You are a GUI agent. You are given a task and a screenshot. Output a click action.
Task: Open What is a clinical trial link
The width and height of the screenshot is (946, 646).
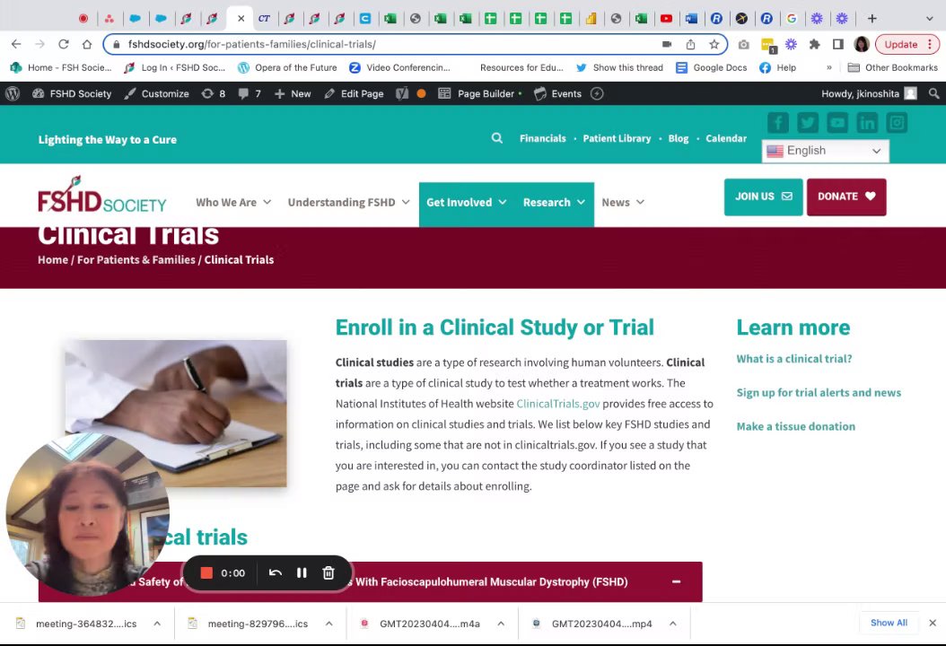point(794,359)
